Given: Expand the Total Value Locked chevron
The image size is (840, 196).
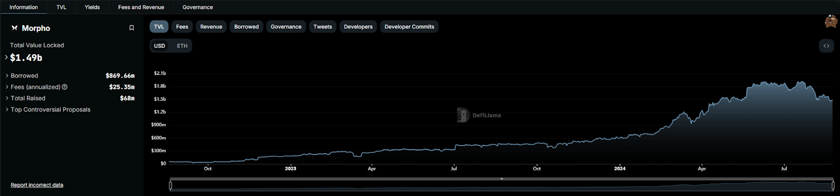Looking at the screenshot, I should coord(6,57).
